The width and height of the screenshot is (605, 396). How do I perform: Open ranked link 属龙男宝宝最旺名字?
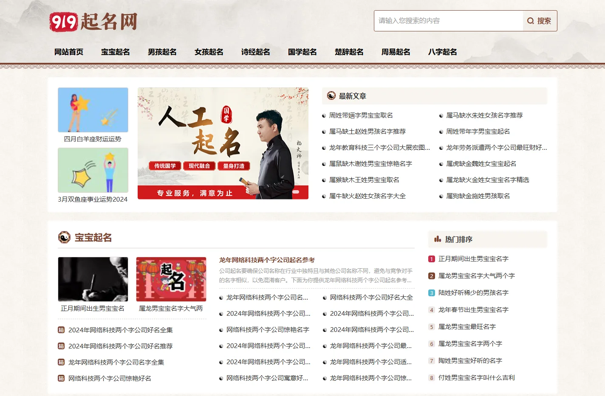click(x=467, y=327)
